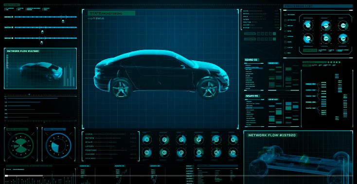Select the DISCARD row
The height and width of the screenshot is (184, 357).
[111, 158]
